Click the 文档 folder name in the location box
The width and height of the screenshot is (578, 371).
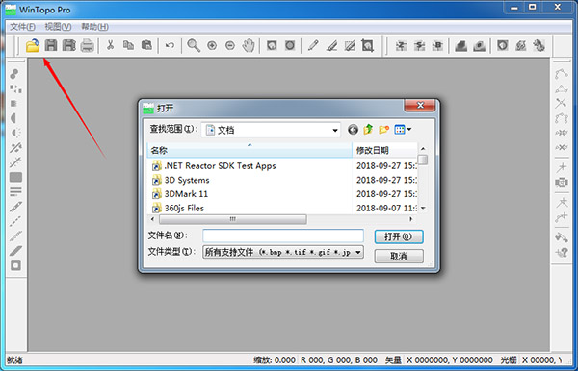click(225, 130)
